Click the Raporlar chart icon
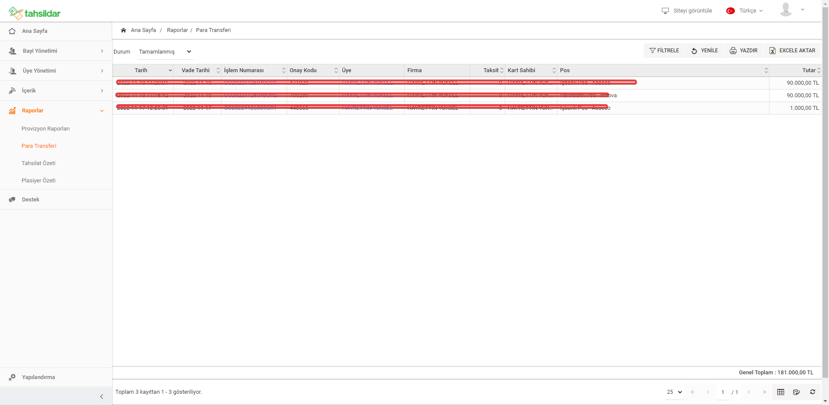829x405 pixels. (12, 111)
